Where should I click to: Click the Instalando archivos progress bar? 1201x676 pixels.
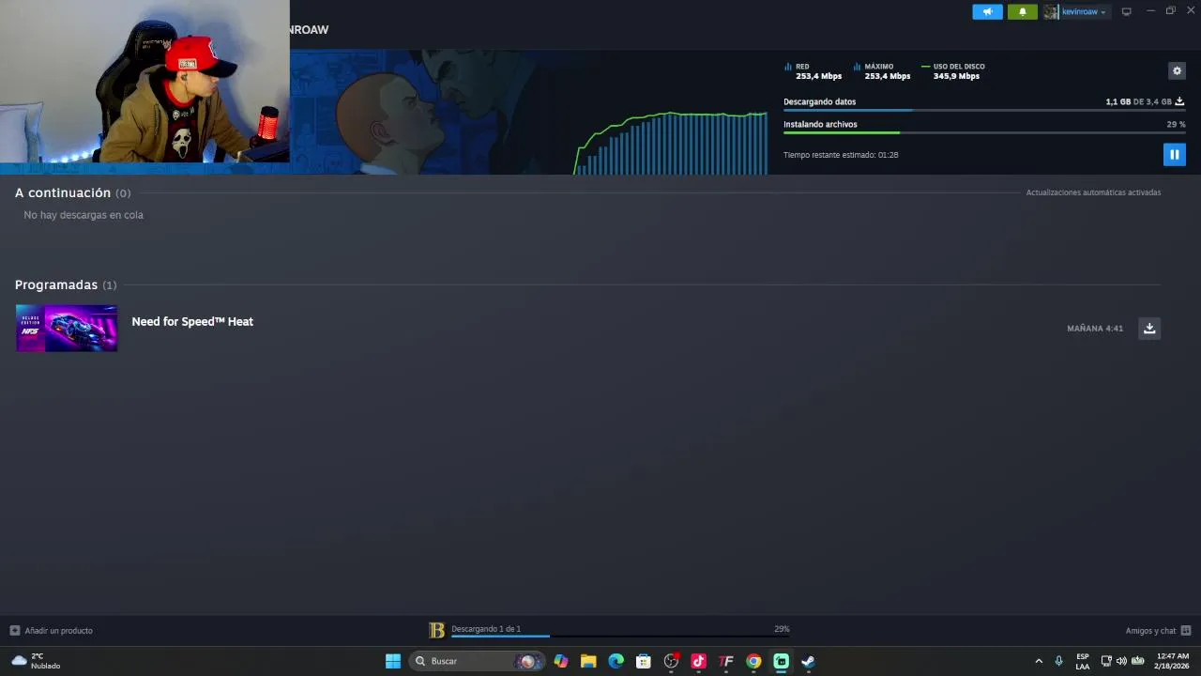pos(983,133)
